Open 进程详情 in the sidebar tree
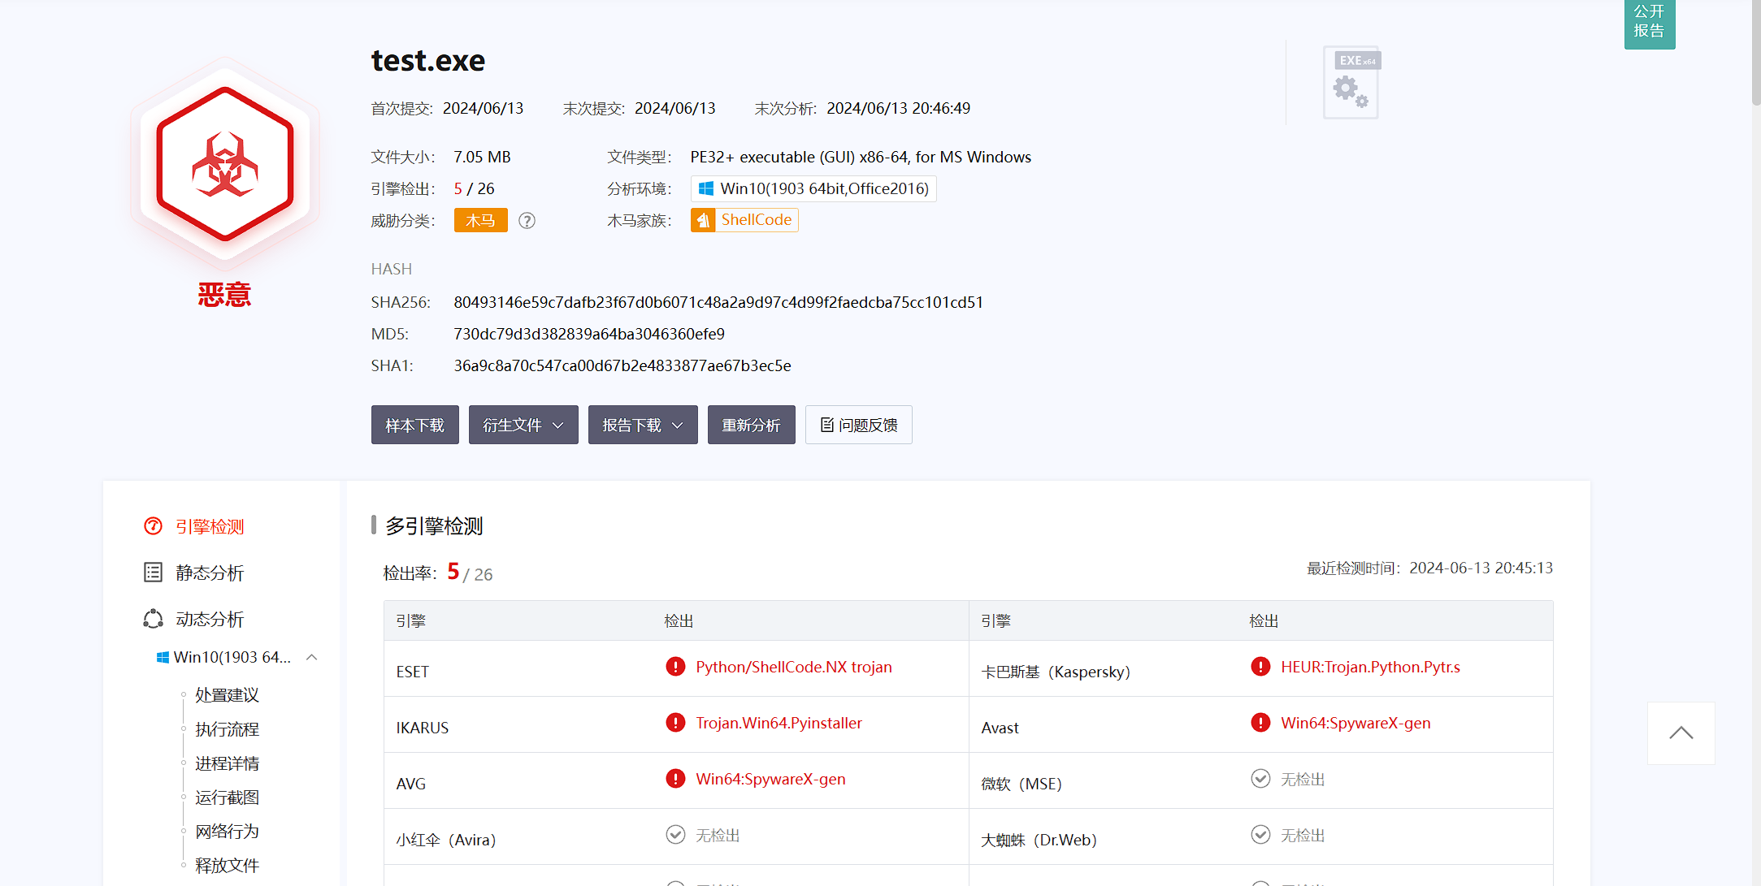 227,763
